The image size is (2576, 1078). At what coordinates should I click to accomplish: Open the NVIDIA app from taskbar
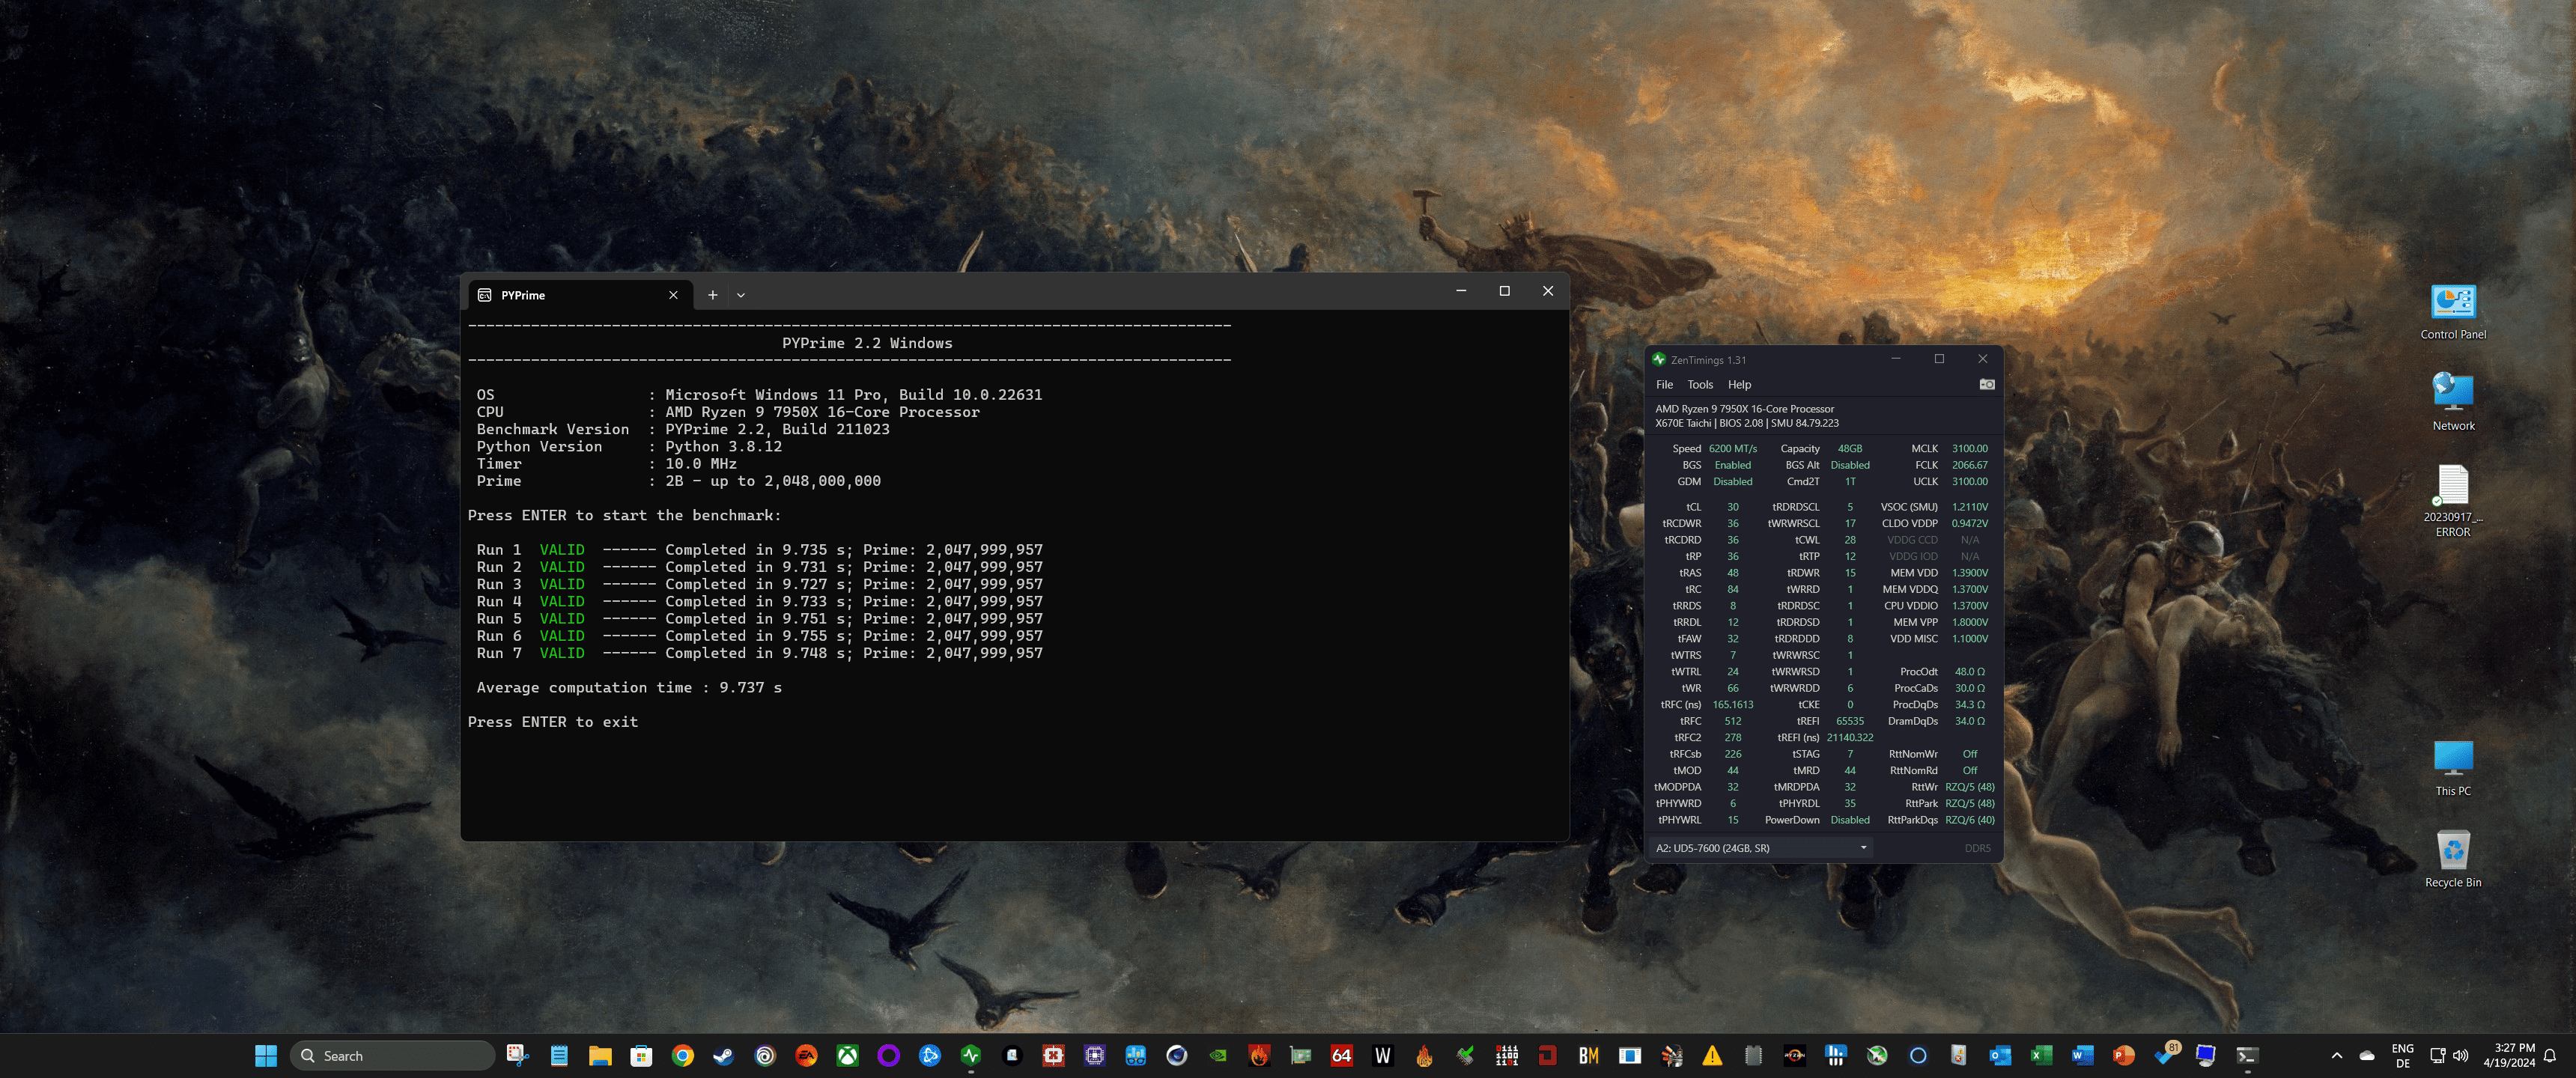(1217, 1055)
